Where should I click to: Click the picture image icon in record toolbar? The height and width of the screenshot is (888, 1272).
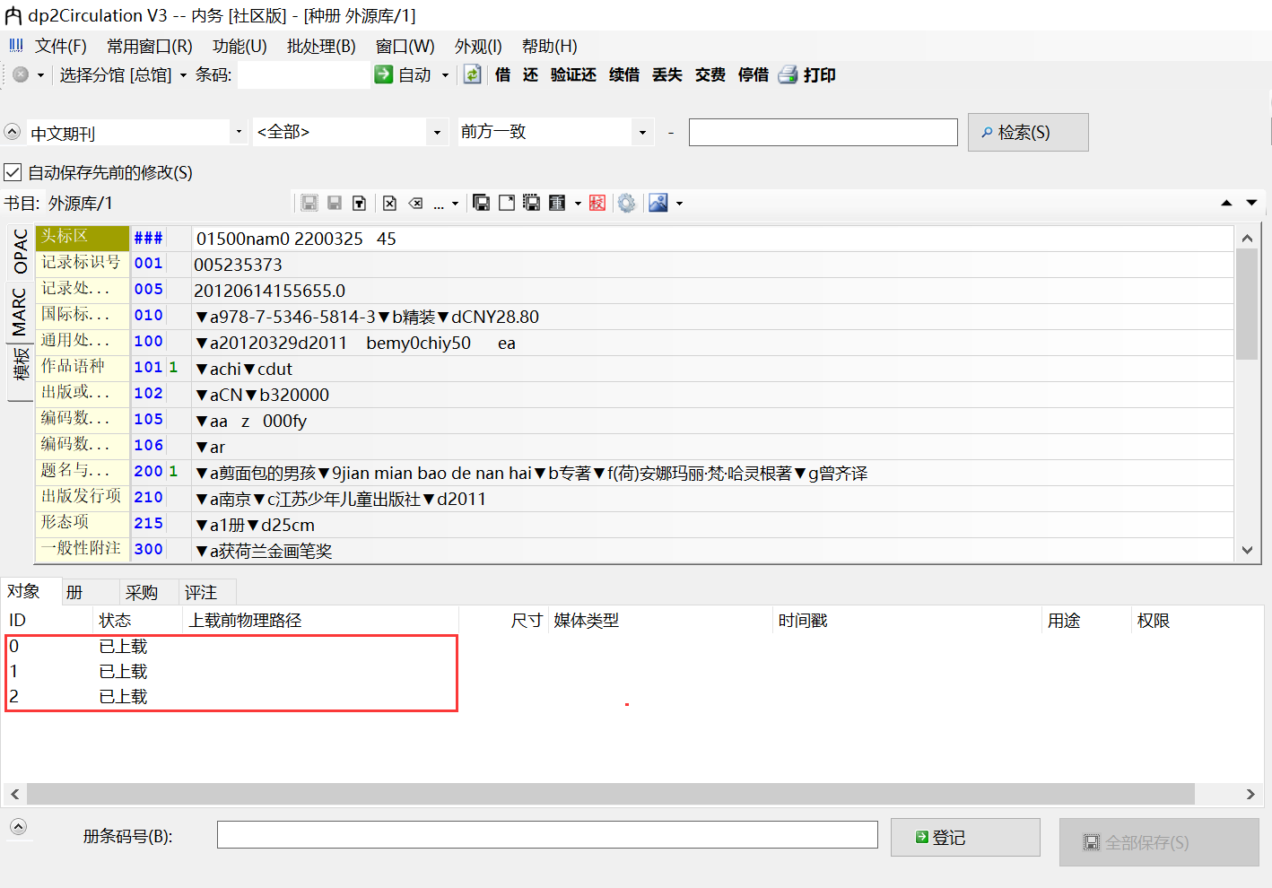pos(658,203)
